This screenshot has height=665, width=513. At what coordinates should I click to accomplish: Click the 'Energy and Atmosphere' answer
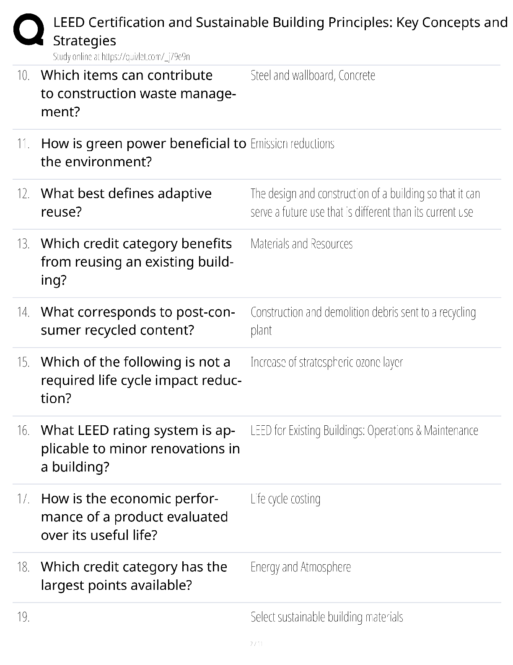click(301, 567)
